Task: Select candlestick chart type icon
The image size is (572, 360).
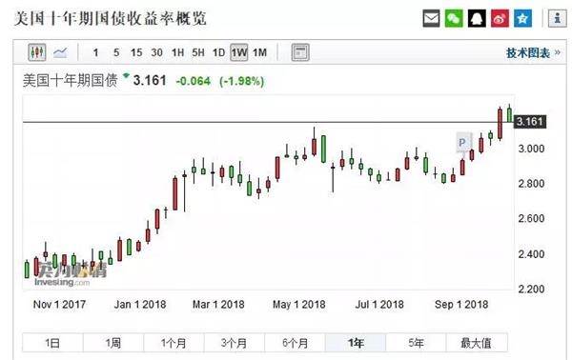Action: click(x=37, y=52)
